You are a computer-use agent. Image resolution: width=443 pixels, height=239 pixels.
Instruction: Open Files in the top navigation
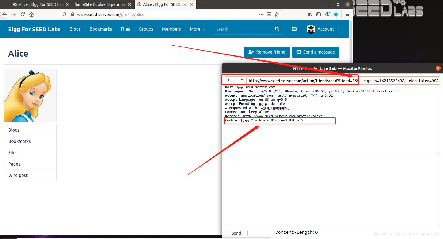click(x=125, y=29)
